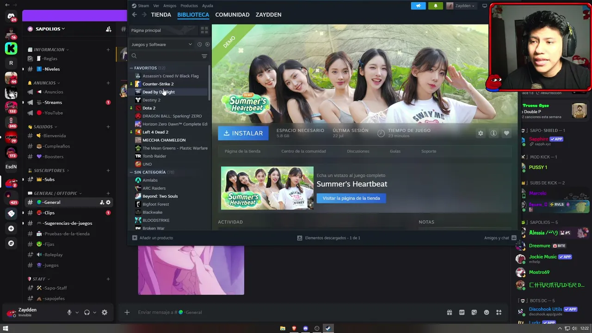Open Discord gift icon in message bar
The height and width of the screenshot is (333, 592).
(449, 312)
